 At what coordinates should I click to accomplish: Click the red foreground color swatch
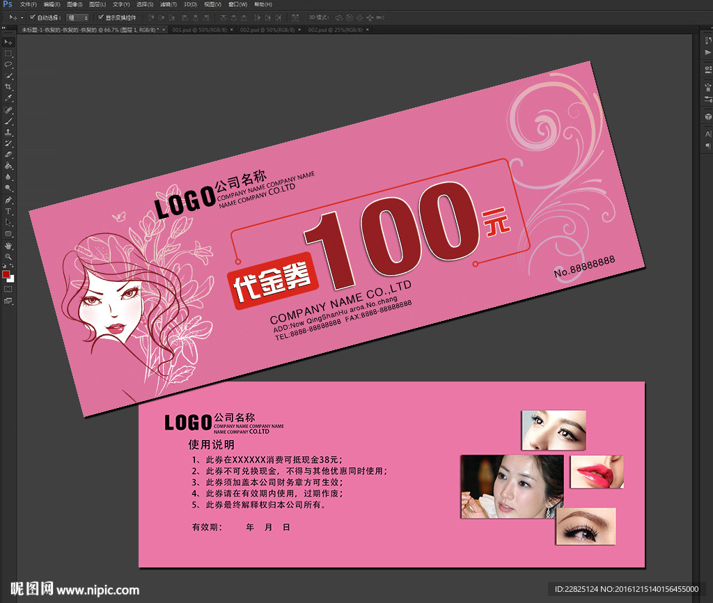[6, 274]
